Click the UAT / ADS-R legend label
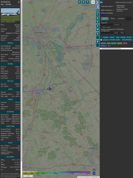 (111, 43)
